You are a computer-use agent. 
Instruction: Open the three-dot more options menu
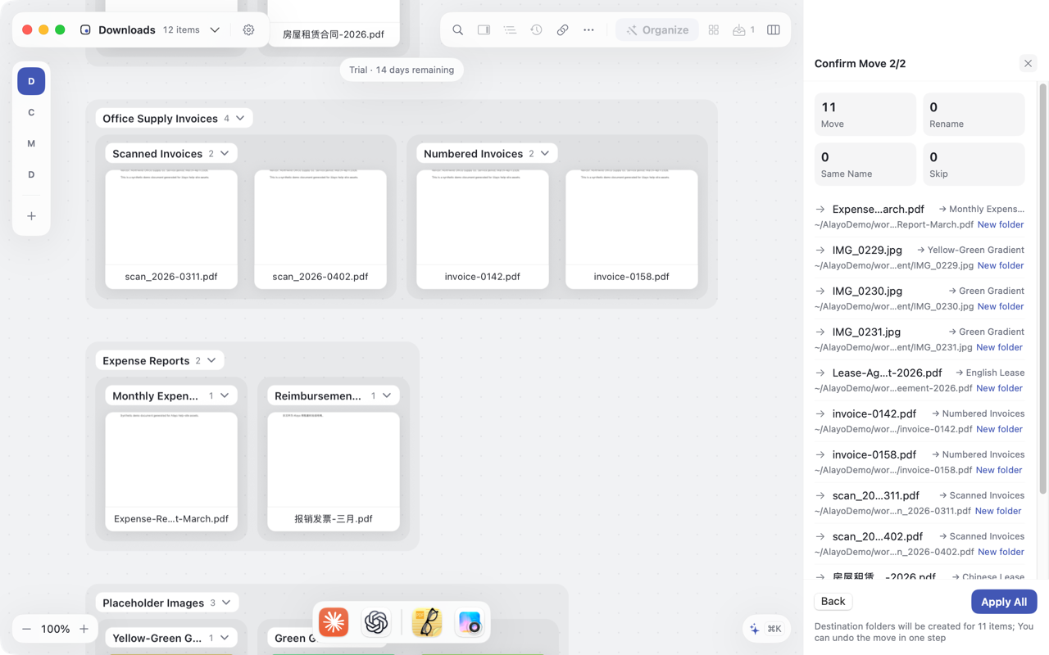tap(588, 30)
